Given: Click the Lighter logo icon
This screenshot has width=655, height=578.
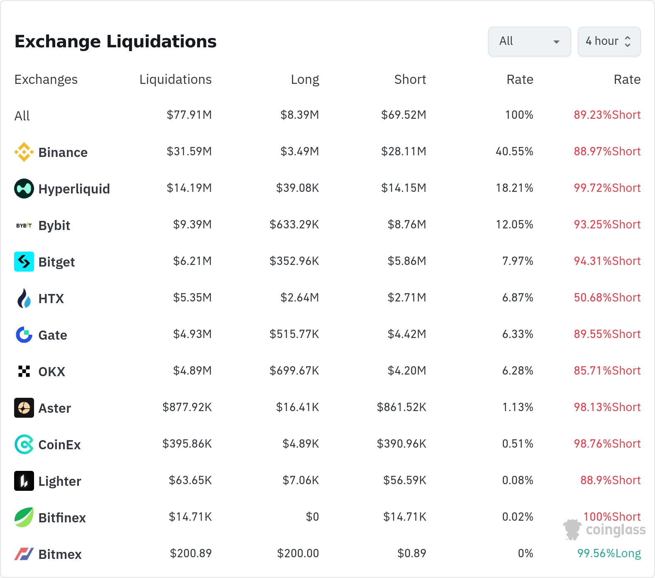Looking at the screenshot, I should click(x=24, y=481).
